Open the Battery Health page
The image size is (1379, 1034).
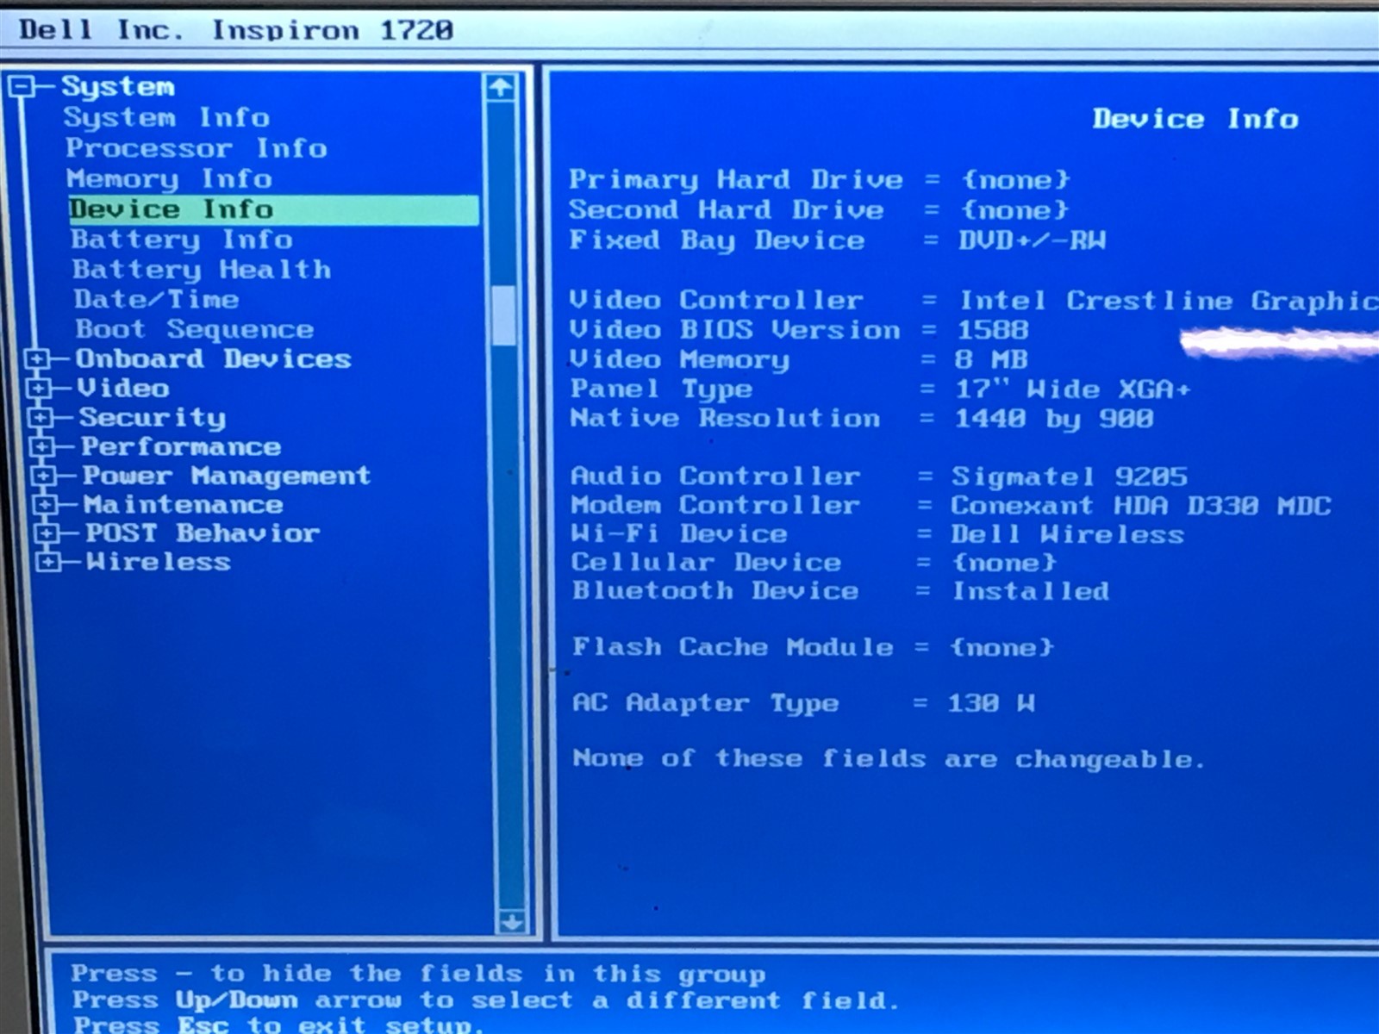click(x=202, y=270)
